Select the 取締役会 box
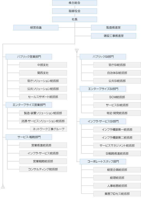Image resolution: width=141 pixels, height=201 pixels. [x=75, y=11]
